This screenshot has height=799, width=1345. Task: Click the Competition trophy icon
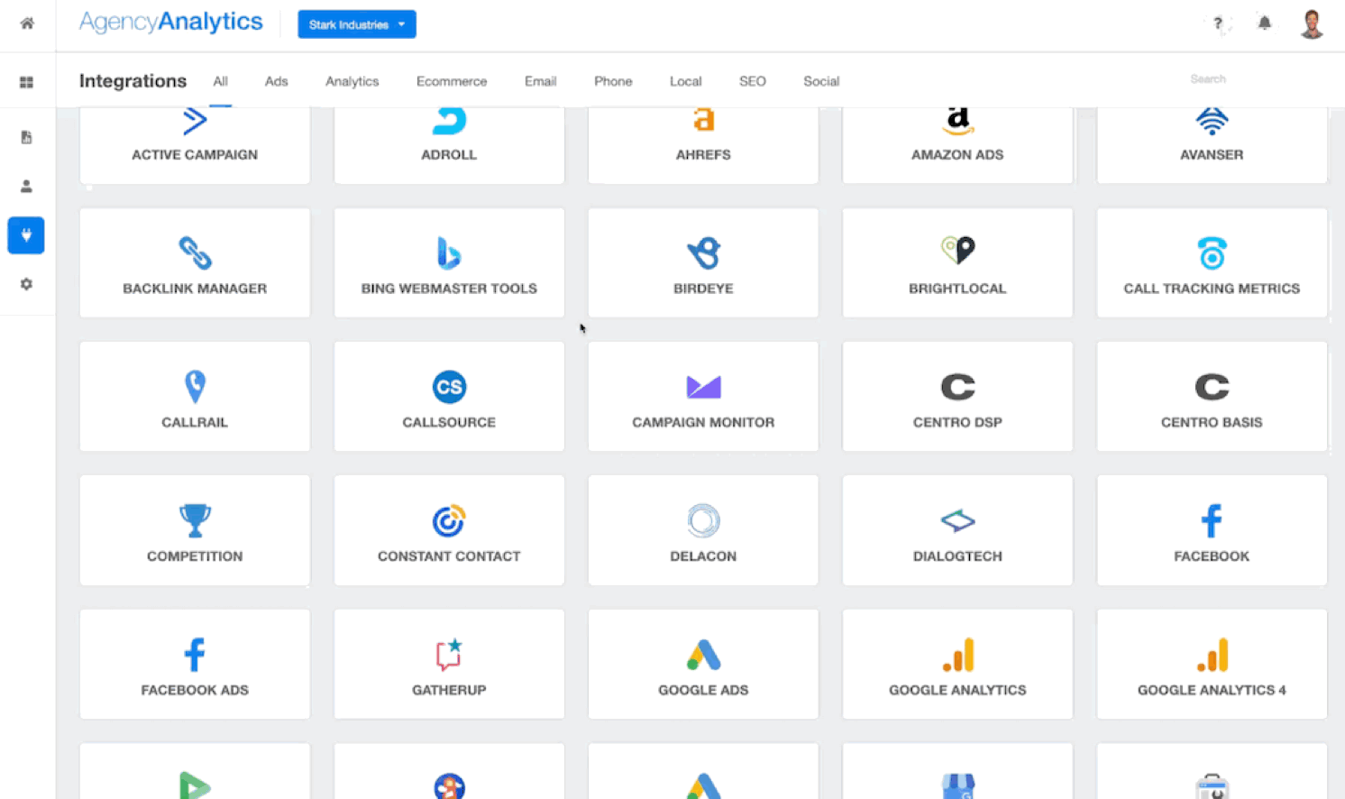point(195,520)
